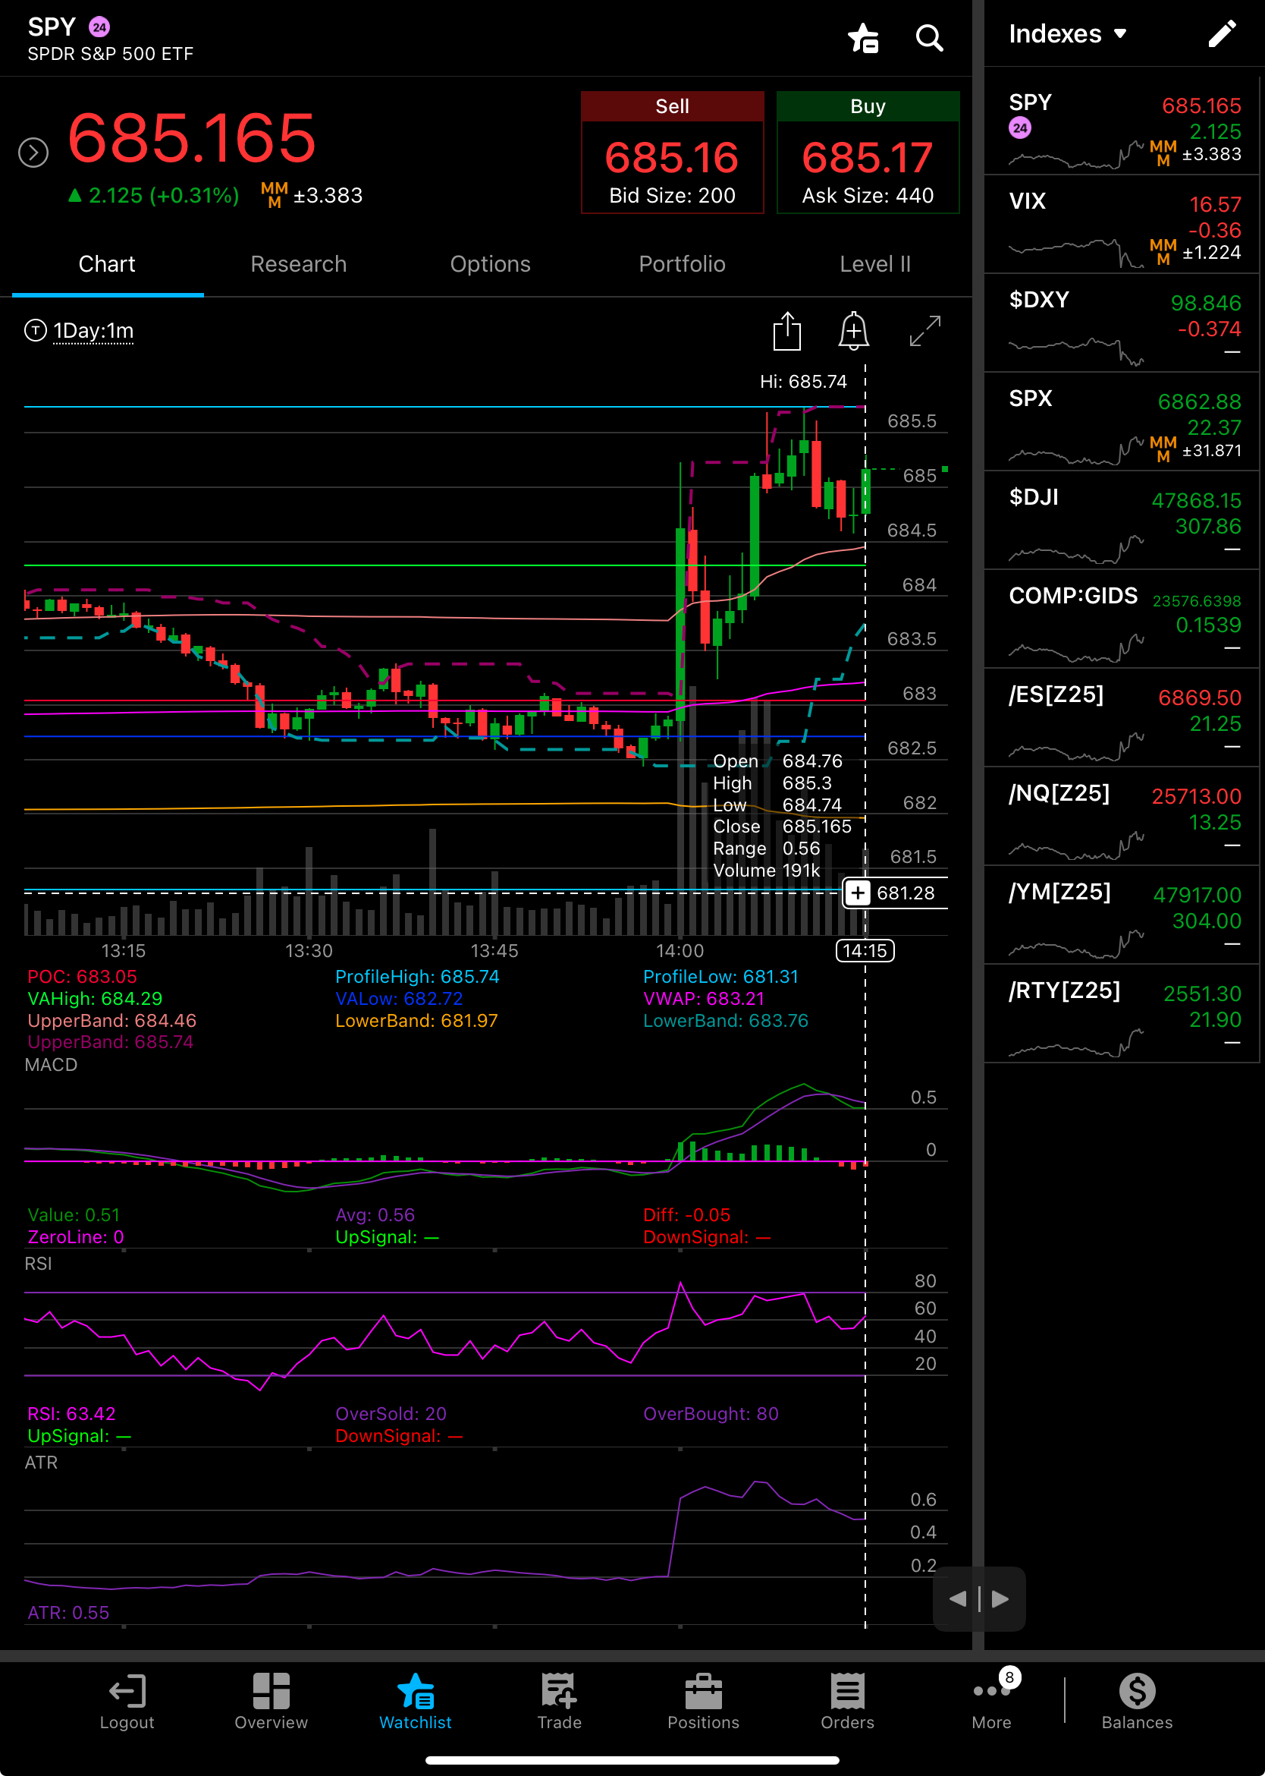This screenshot has height=1776, width=1265.
Task: Tap the add-to-watchlist star icon
Action: 863,36
